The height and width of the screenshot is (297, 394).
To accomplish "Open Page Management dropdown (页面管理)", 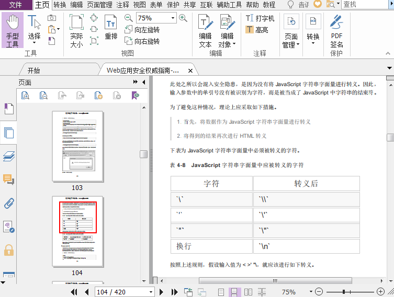I will coord(291,31).
